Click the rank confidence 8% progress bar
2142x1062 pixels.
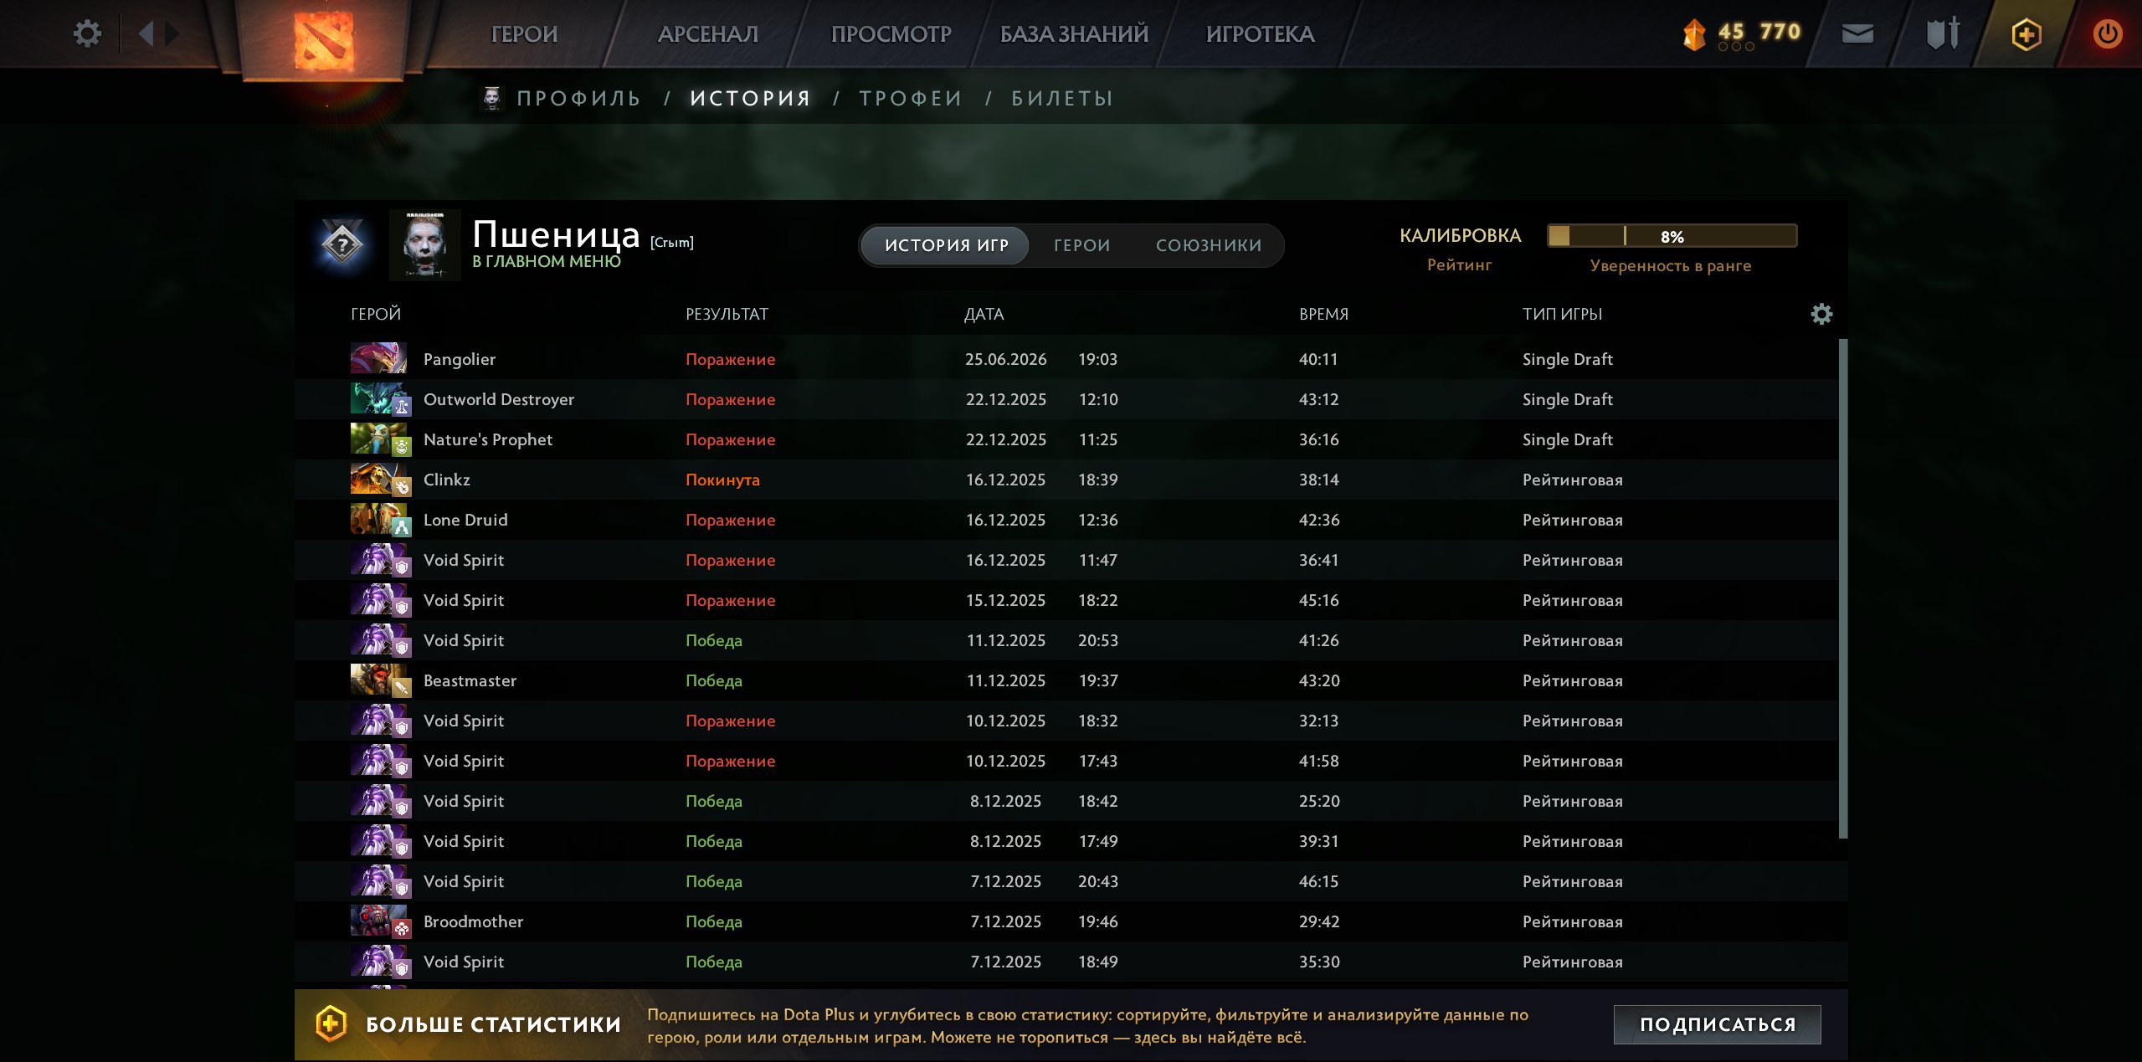(1672, 236)
